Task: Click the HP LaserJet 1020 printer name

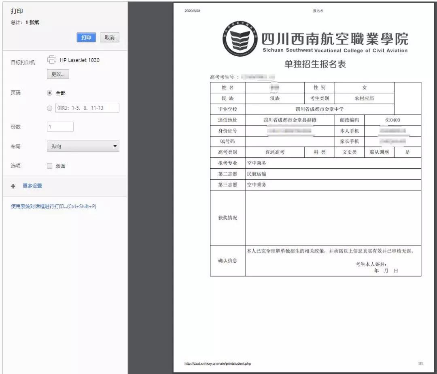Action: tap(79, 60)
